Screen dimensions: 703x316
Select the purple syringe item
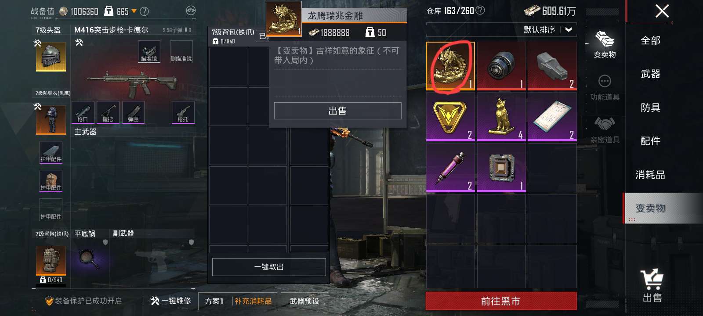click(x=450, y=168)
